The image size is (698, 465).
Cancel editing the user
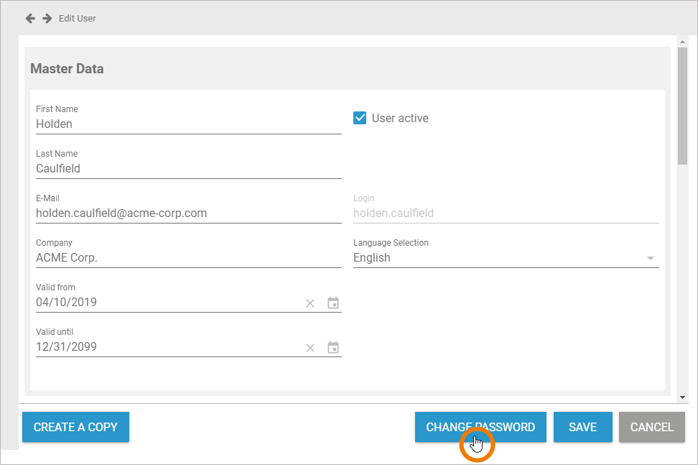point(651,427)
